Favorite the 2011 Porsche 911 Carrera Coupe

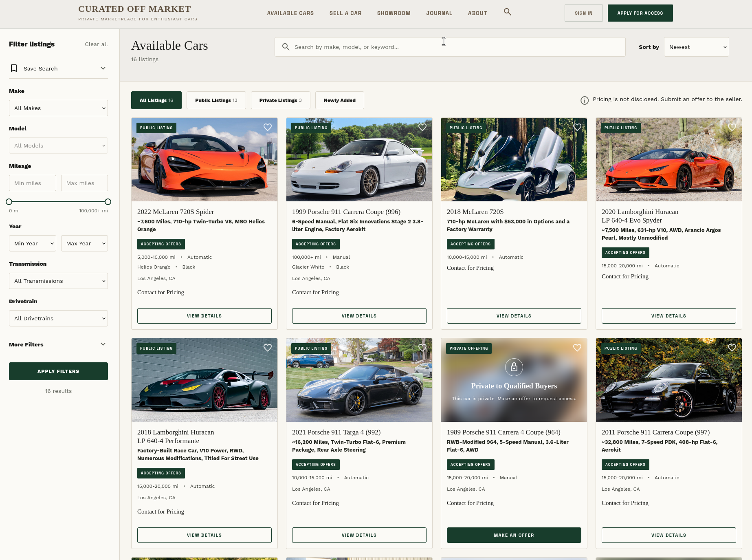pyautogui.click(x=732, y=348)
